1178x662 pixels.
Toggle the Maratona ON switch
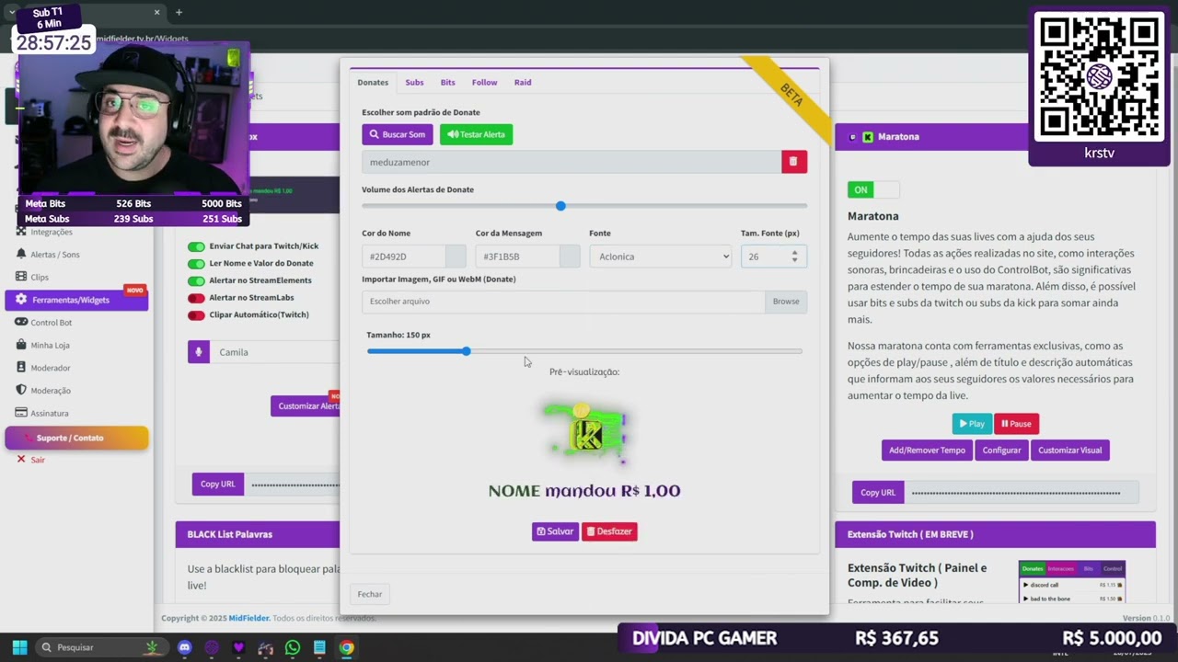click(x=872, y=189)
